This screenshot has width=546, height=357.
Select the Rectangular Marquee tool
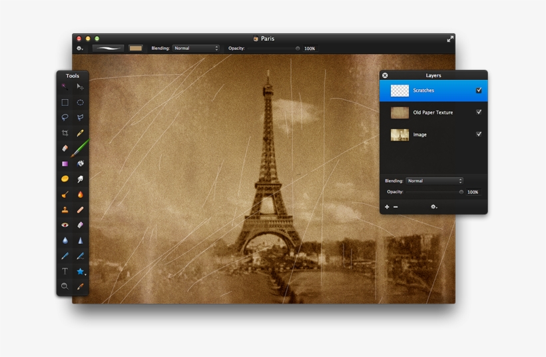pos(65,103)
